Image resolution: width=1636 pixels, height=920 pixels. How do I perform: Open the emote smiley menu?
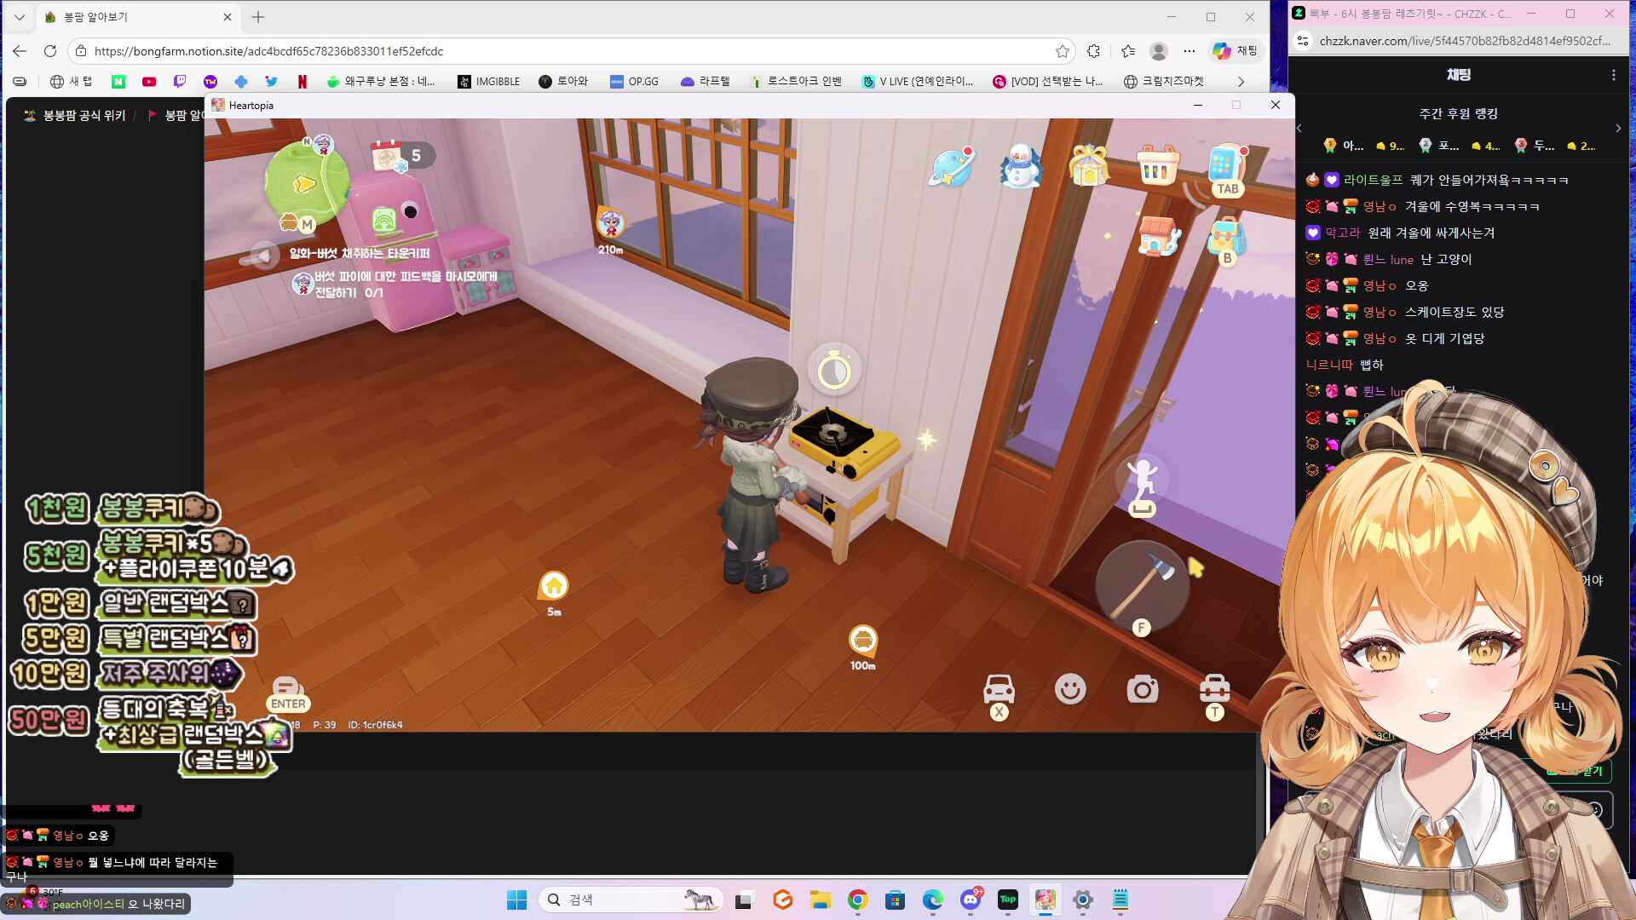click(x=1070, y=689)
